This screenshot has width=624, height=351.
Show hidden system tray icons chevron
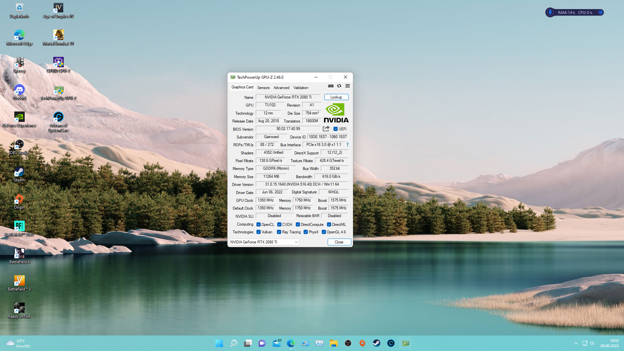coord(576,343)
